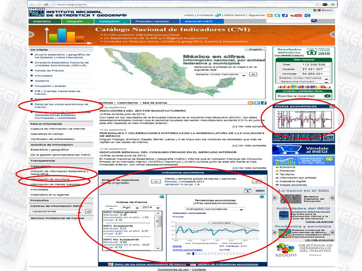
Task: Open the Mapoteca digital link
Action: coord(293,181)
